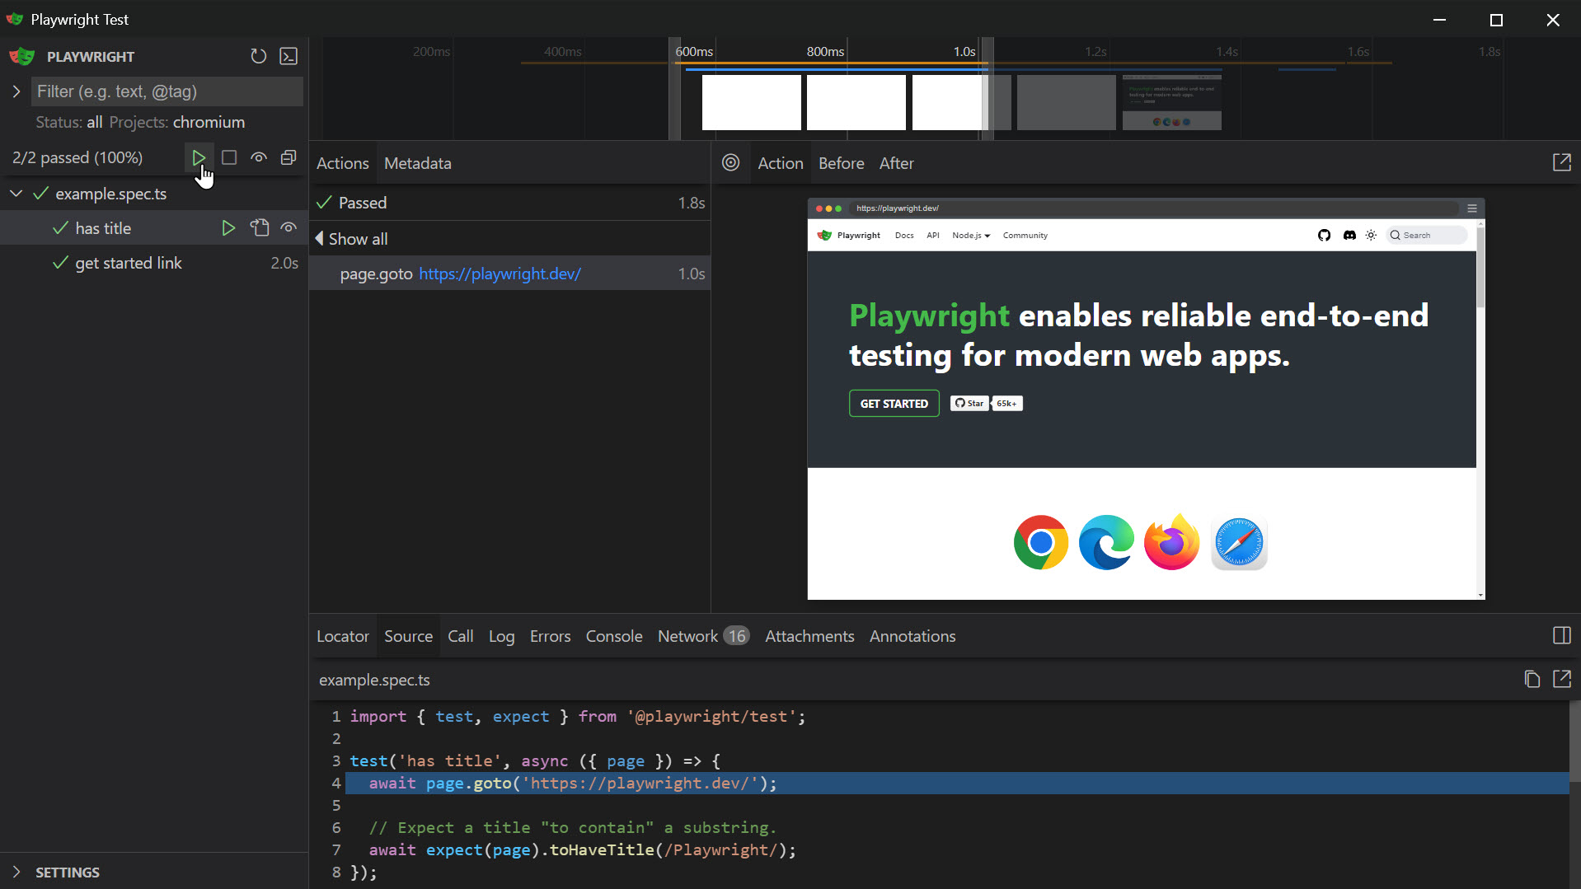Select the page.goto action row
1581x889 pixels.
509,274
